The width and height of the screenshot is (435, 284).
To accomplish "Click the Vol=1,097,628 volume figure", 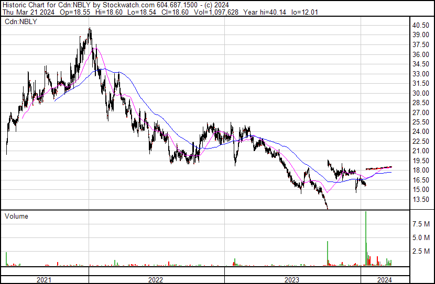I will pyautogui.click(x=216, y=12).
